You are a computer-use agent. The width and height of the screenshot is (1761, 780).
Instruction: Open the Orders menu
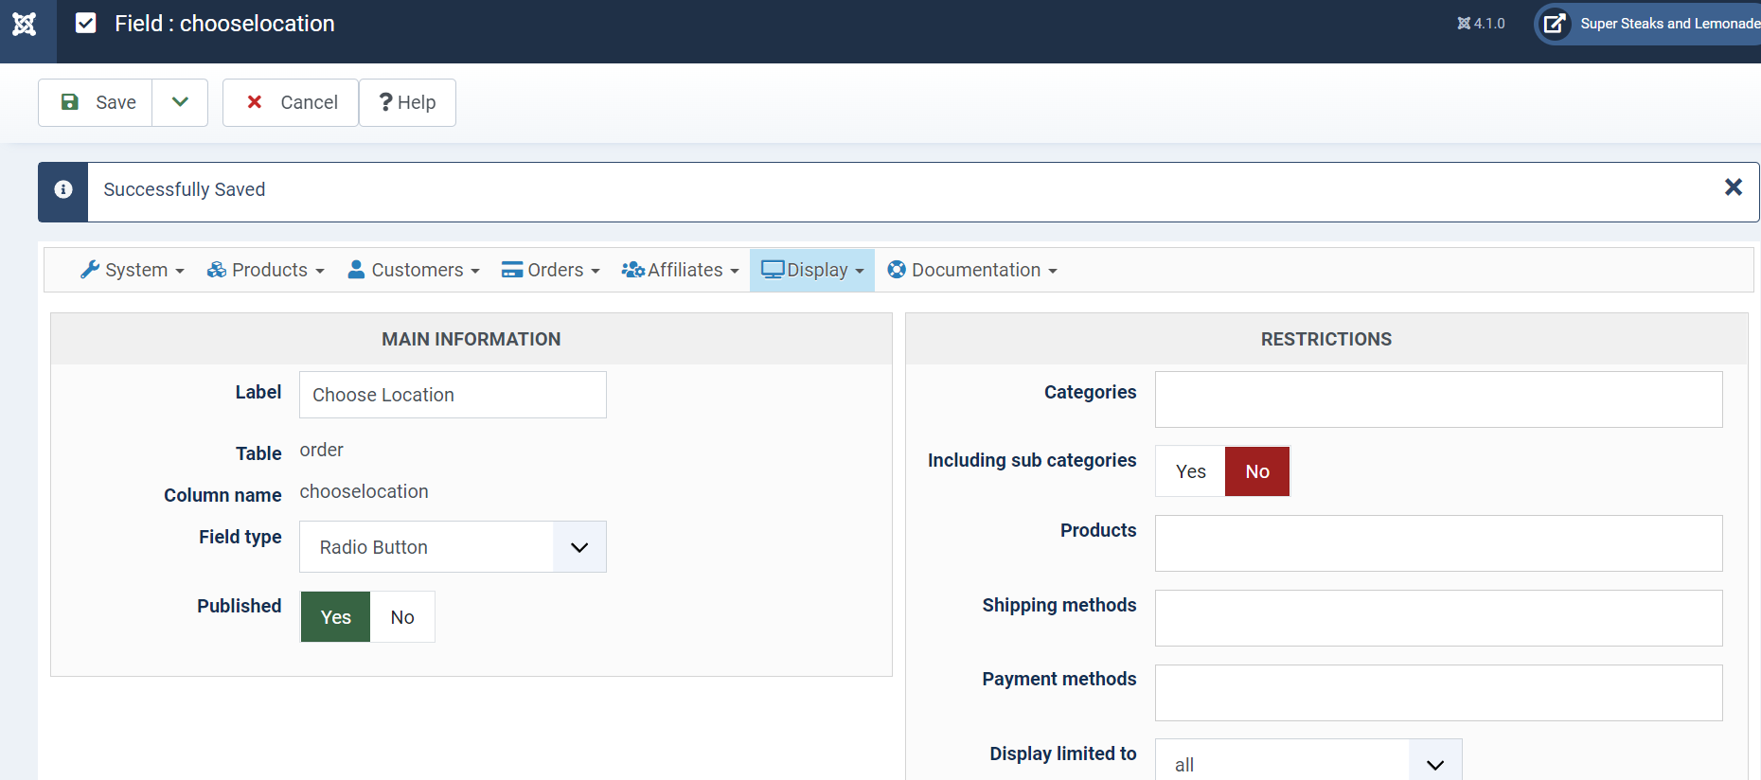(551, 270)
